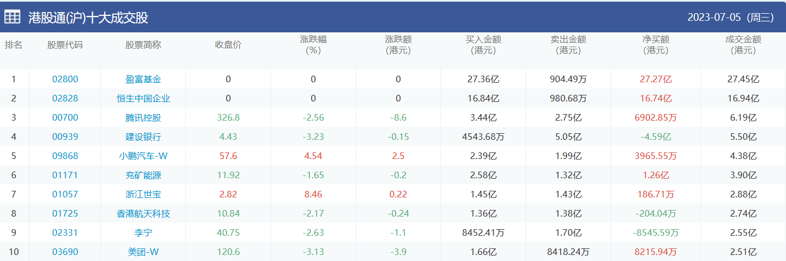
Task: Open 兖矿能源 stock details
Action: tap(143, 175)
